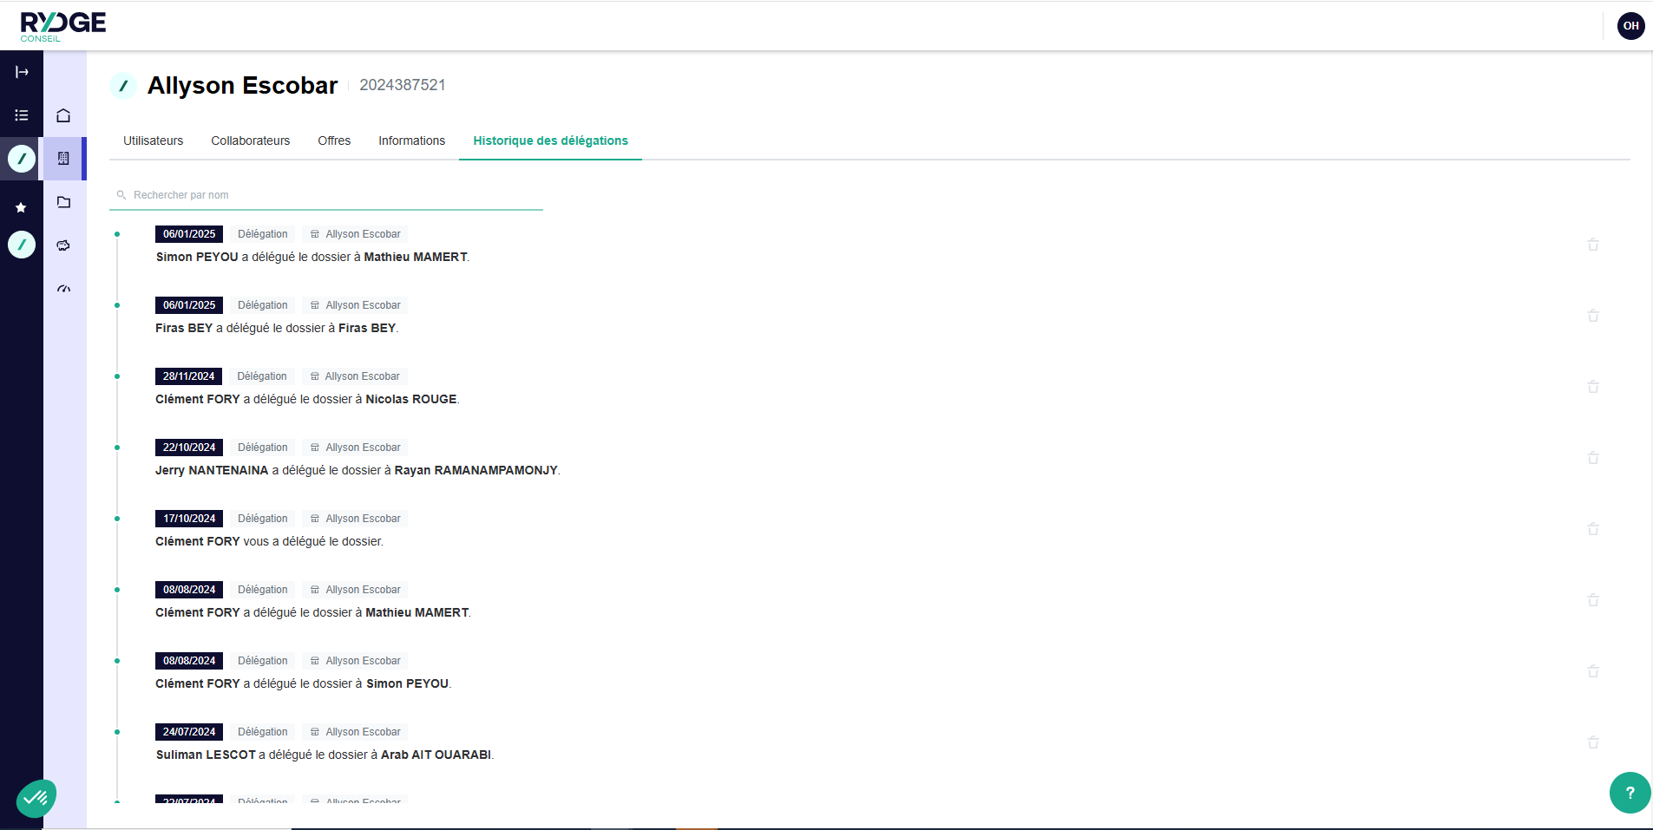The height and width of the screenshot is (830, 1653).
Task: Open the gauge dashboard icon
Action: 63,289
